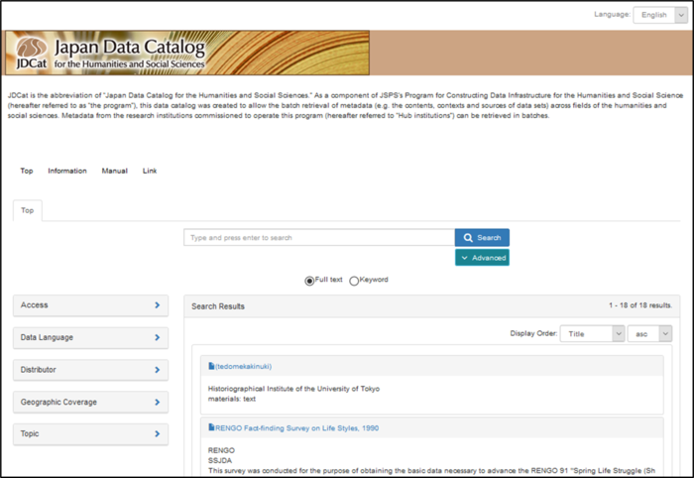Viewport: 694px width, 478px height.
Task: Open the Language dropdown set to English
Action: [x=660, y=15]
